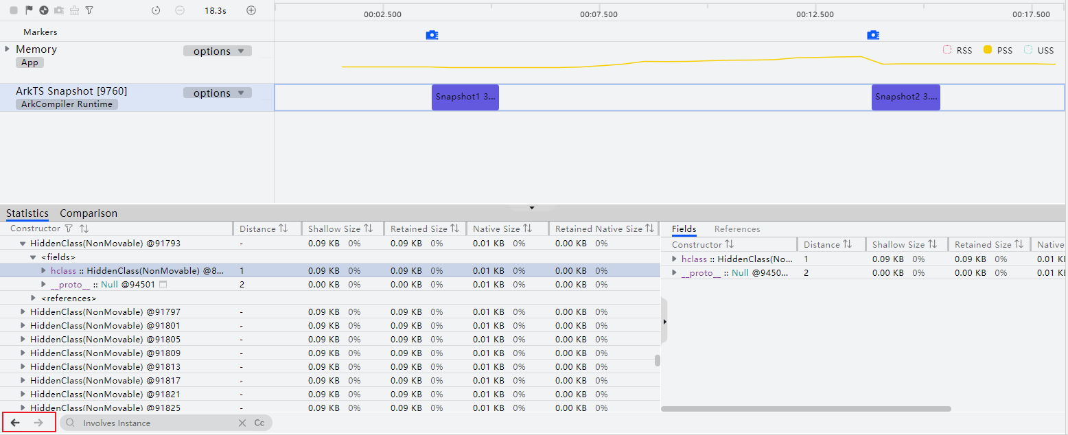Sort left table by Retained Size

455,228
